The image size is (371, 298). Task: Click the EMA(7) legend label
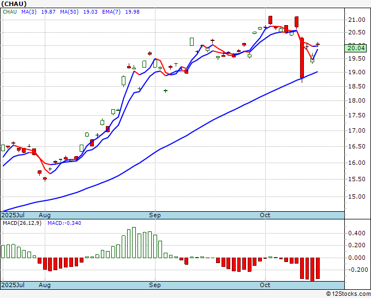coord(111,12)
